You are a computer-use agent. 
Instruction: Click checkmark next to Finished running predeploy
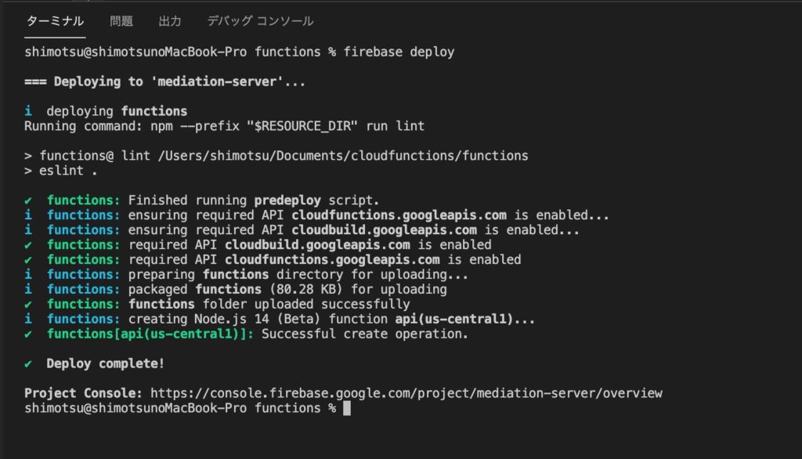pyautogui.click(x=28, y=201)
